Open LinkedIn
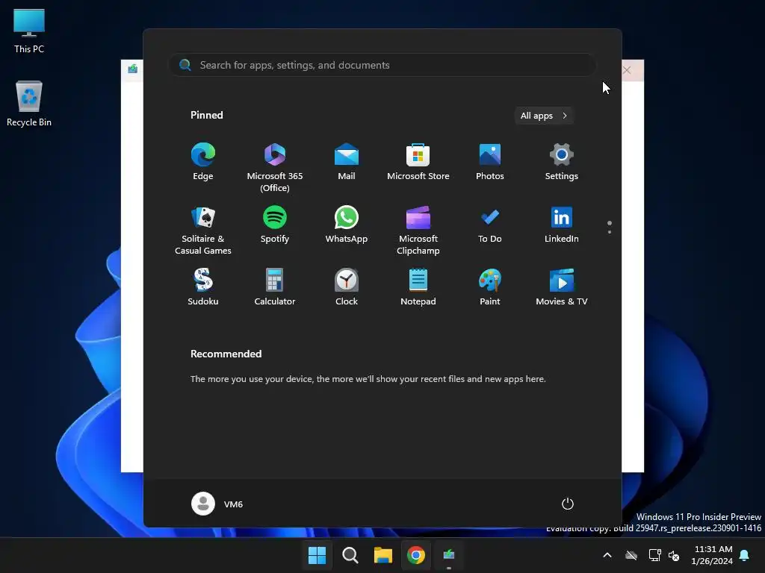This screenshot has height=573, width=765. coord(562,225)
